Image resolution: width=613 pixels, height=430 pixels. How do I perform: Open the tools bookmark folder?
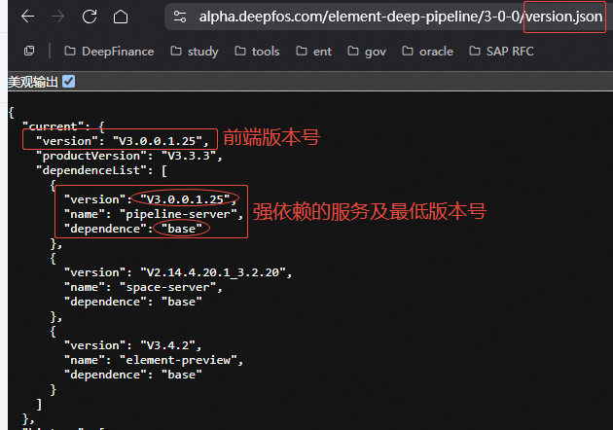pos(255,51)
